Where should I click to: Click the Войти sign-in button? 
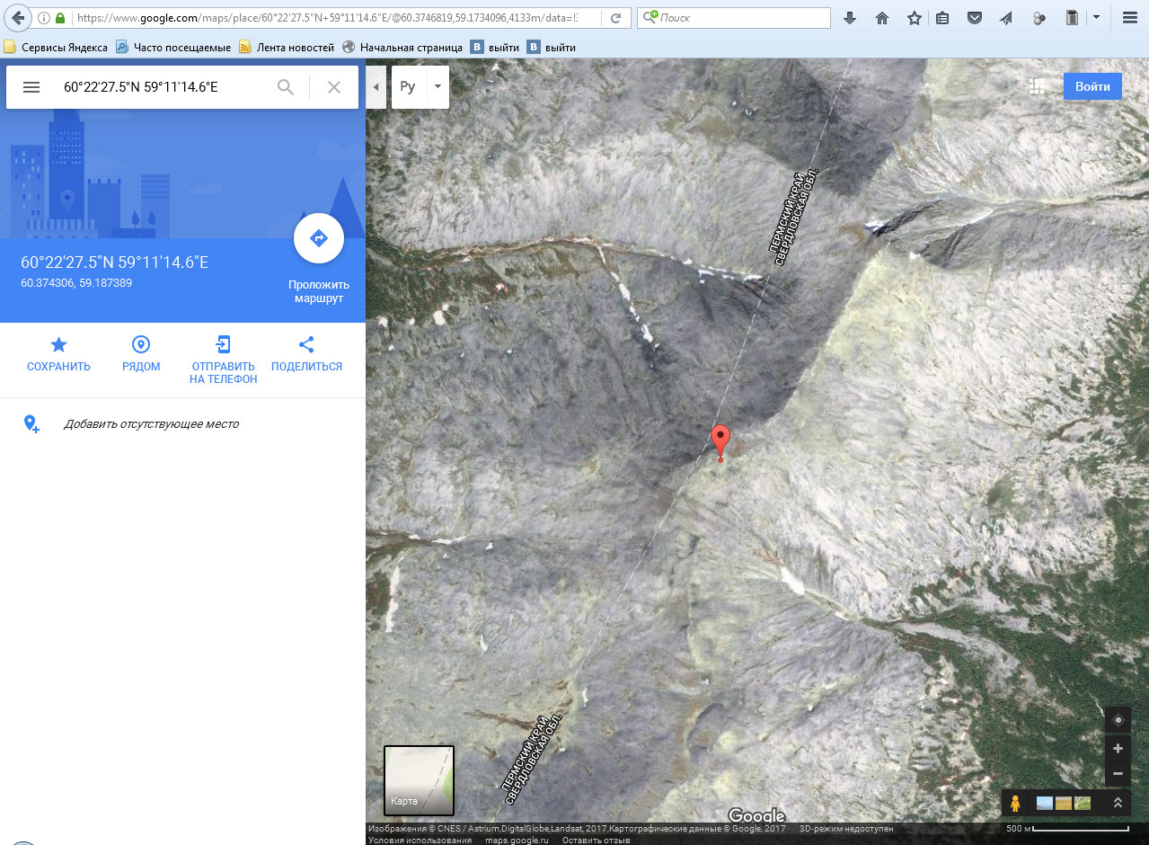(x=1092, y=87)
